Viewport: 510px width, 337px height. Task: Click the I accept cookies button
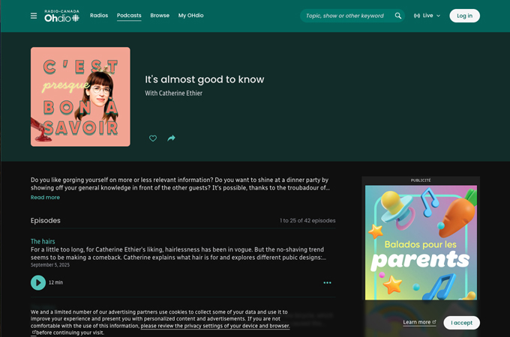point(461,323)
